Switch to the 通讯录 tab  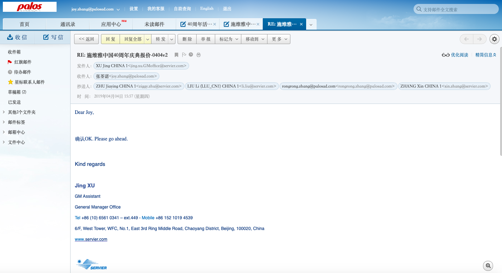[x=68, y=24]
